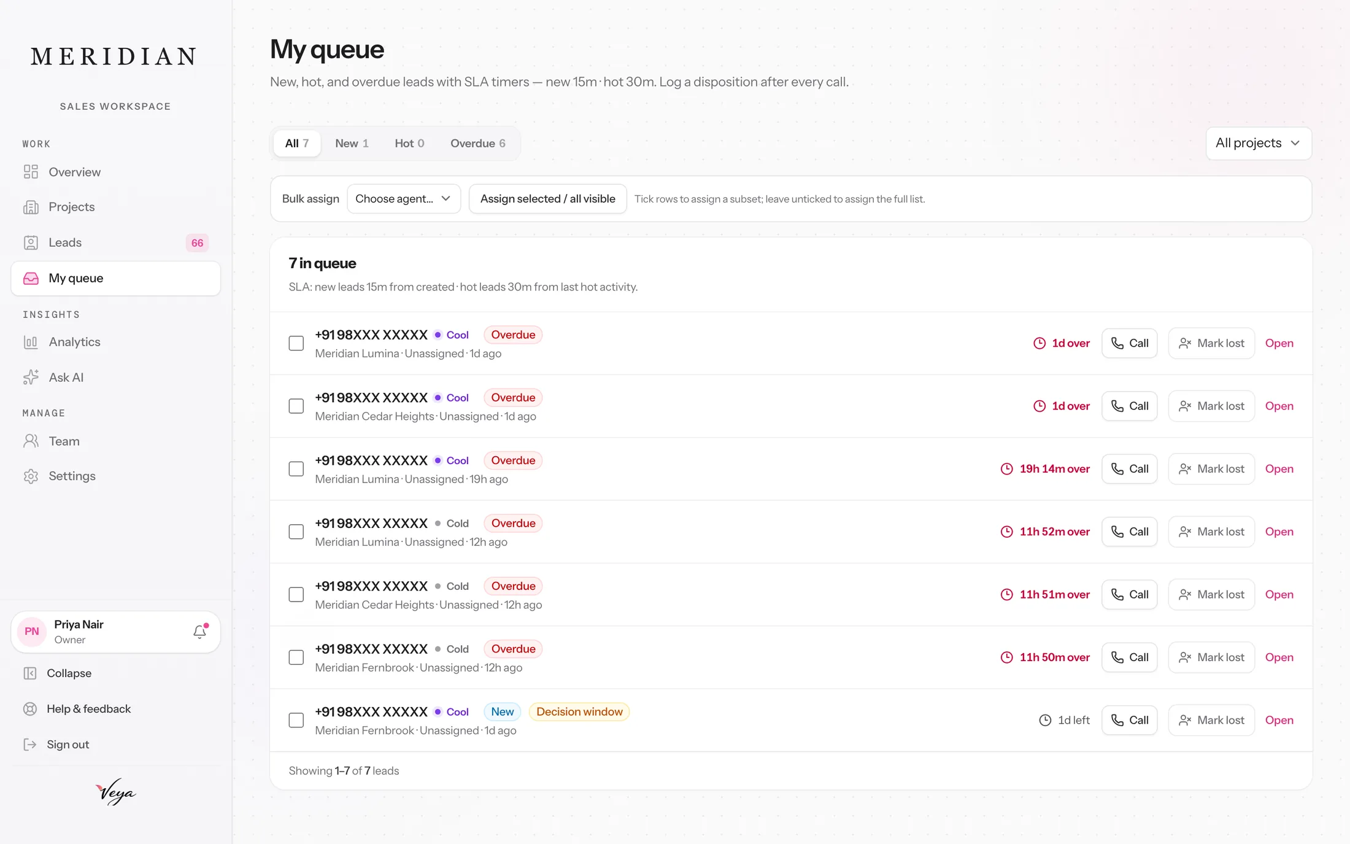
Task: Click the Help & feedback lifebuoy icon
Action: (30, 708)
